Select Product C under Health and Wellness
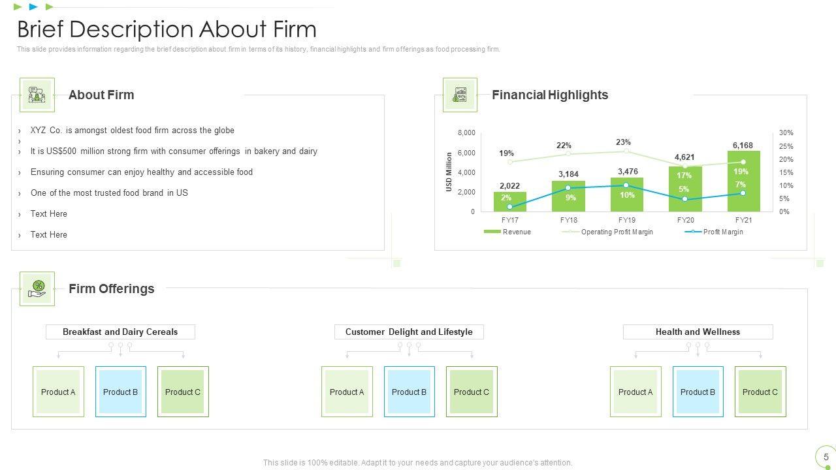Screen dimensions: 836x470 [760, 392]
